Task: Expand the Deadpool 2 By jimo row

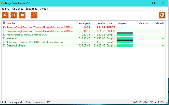Action: [x=4, y=45]
